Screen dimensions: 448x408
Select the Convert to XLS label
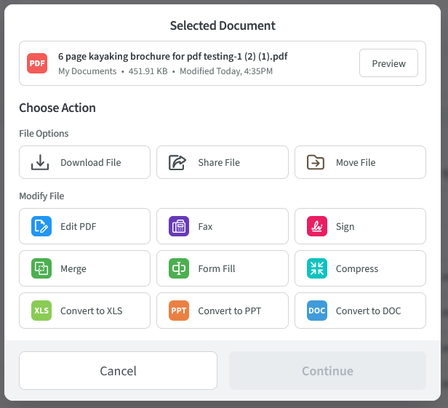click(91, 311)
